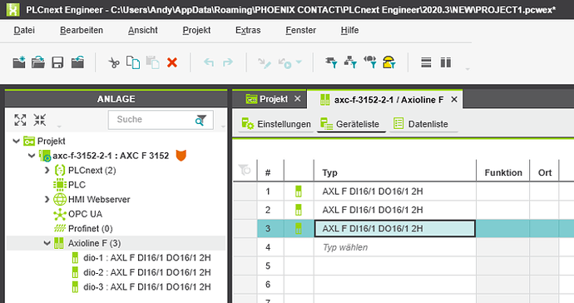Collapse the Projekt root tree node

click(x=16, y=141)
